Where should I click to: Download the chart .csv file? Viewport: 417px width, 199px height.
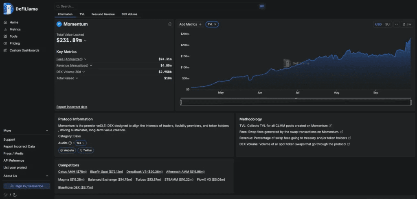[x=407, y=24]
